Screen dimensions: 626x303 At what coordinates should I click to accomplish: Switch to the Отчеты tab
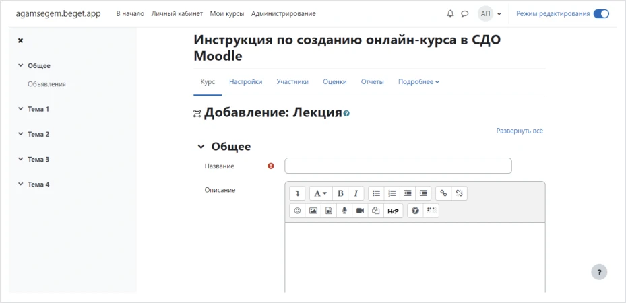coord(373,82)
